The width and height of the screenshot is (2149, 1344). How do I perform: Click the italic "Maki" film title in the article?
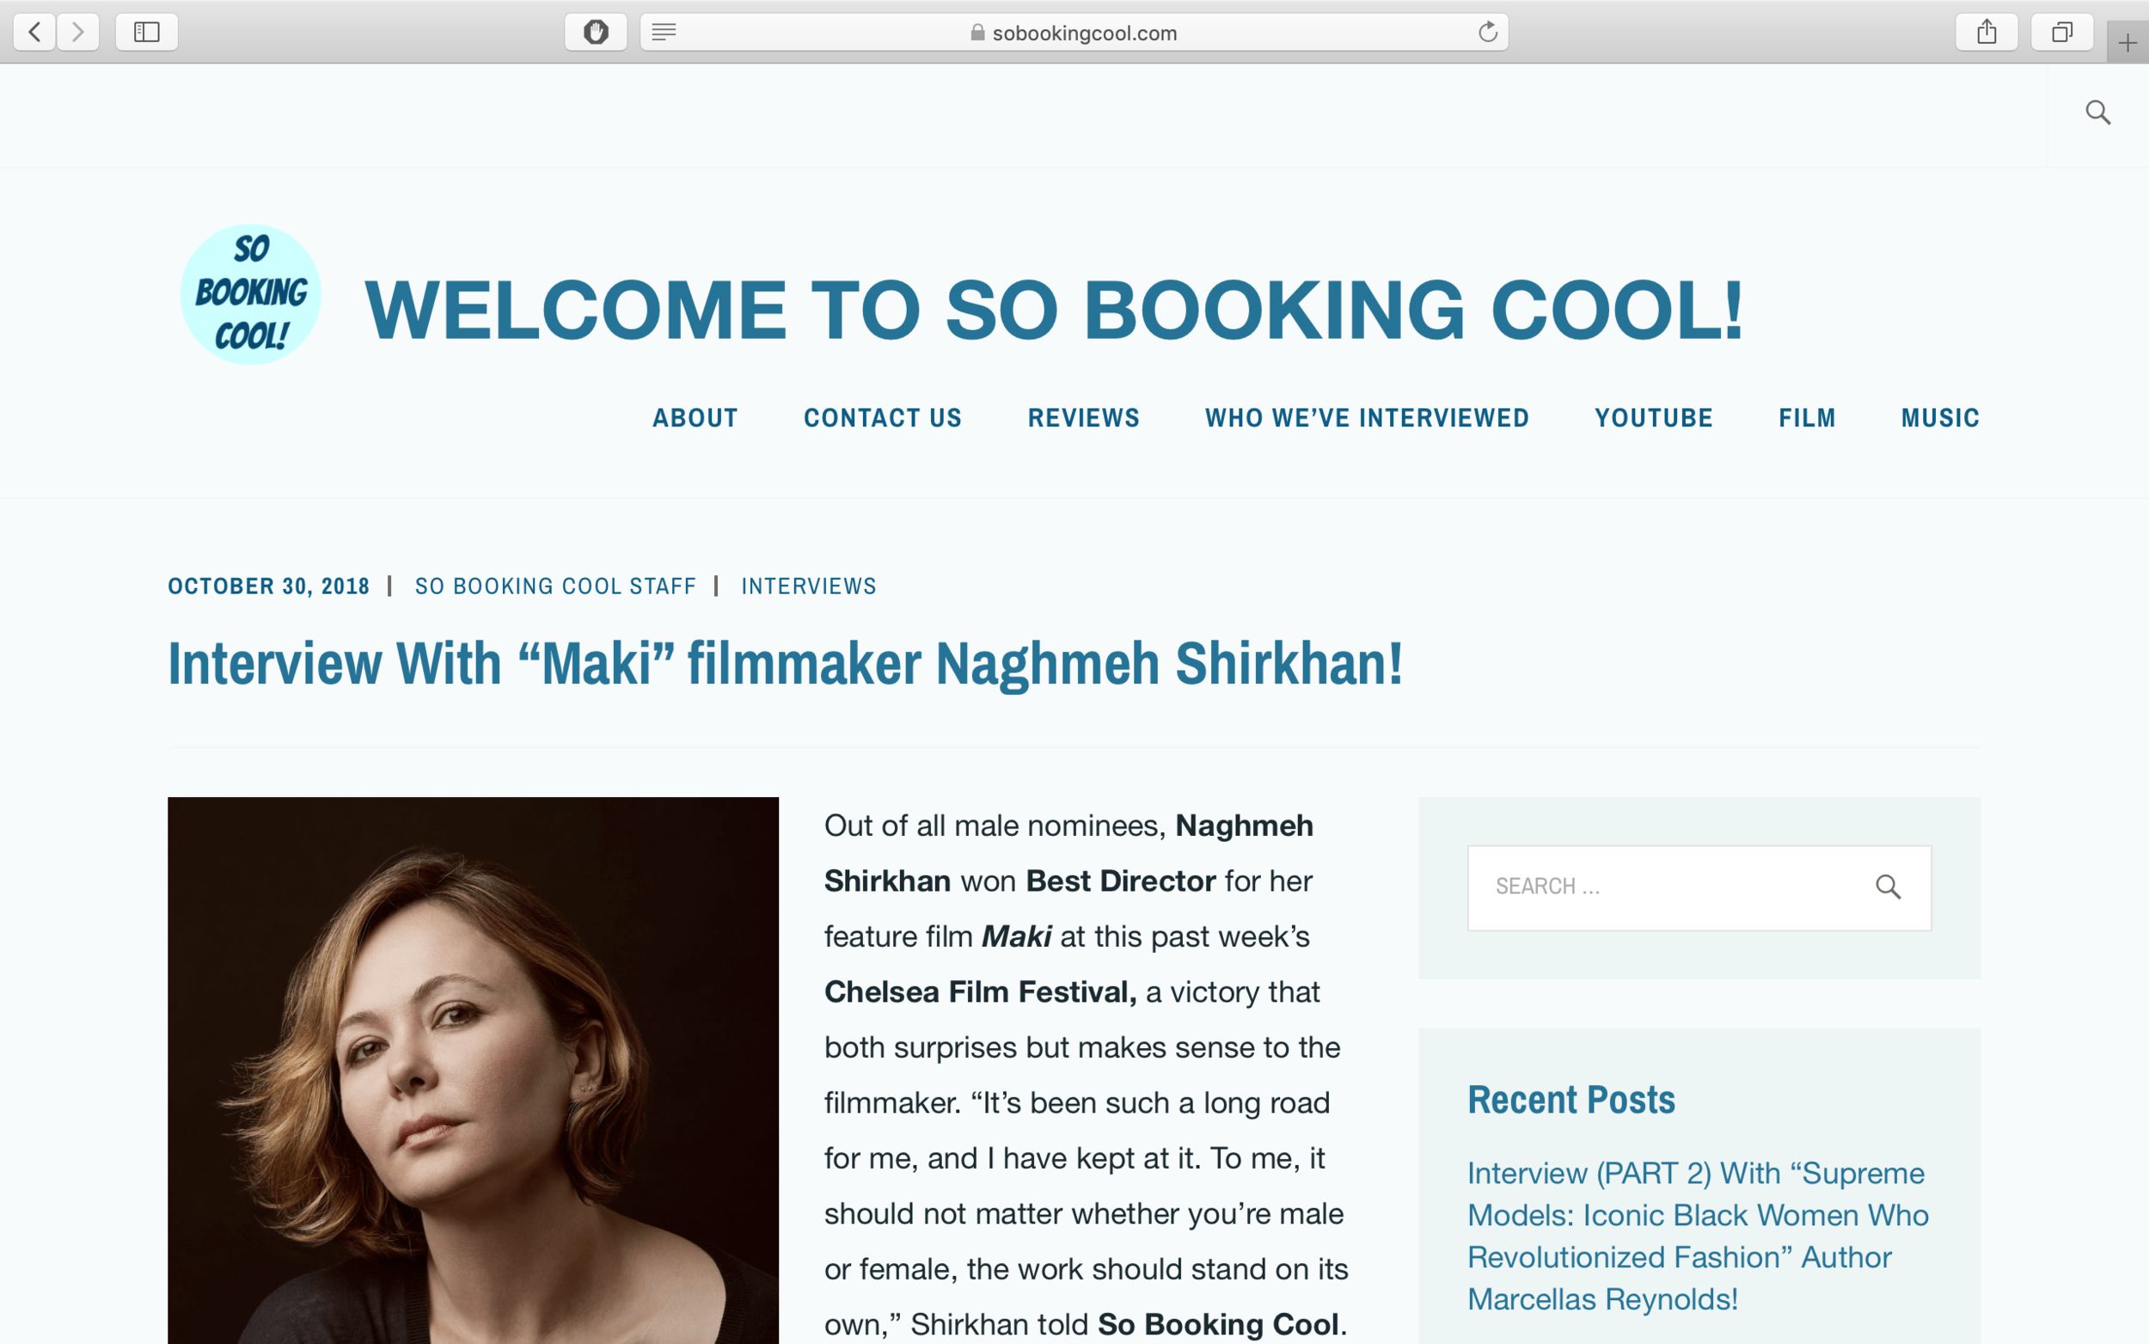pyautogui.click(x=1016, y=937)
